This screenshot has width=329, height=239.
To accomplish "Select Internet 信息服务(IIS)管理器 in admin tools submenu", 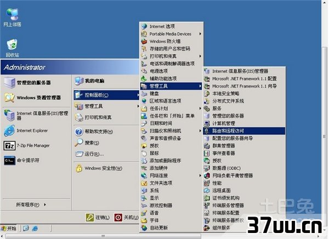I will (x=244, y=71).
